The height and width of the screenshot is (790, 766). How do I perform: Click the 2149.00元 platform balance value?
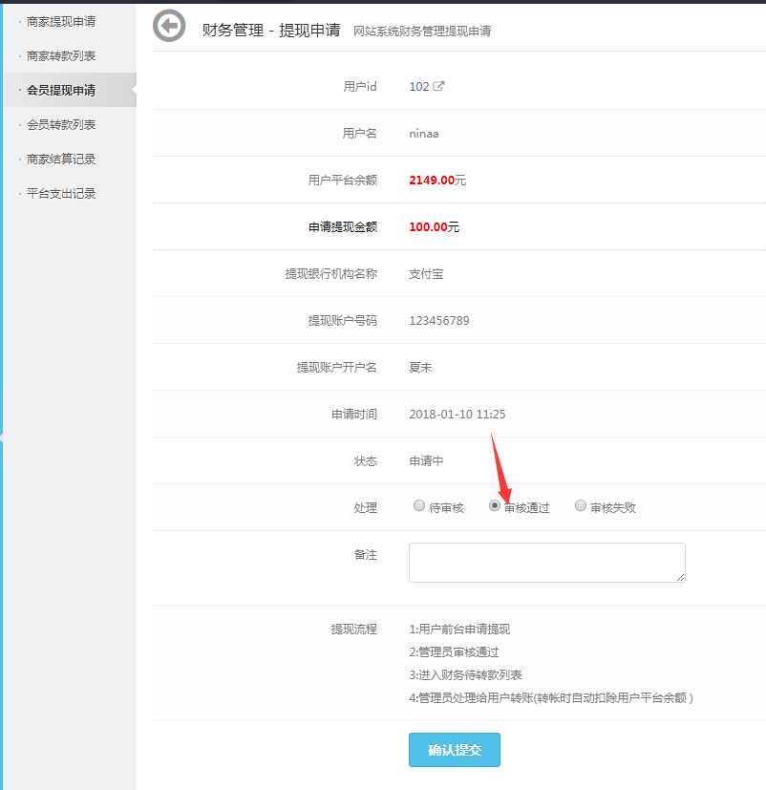[x=437, y=180]
